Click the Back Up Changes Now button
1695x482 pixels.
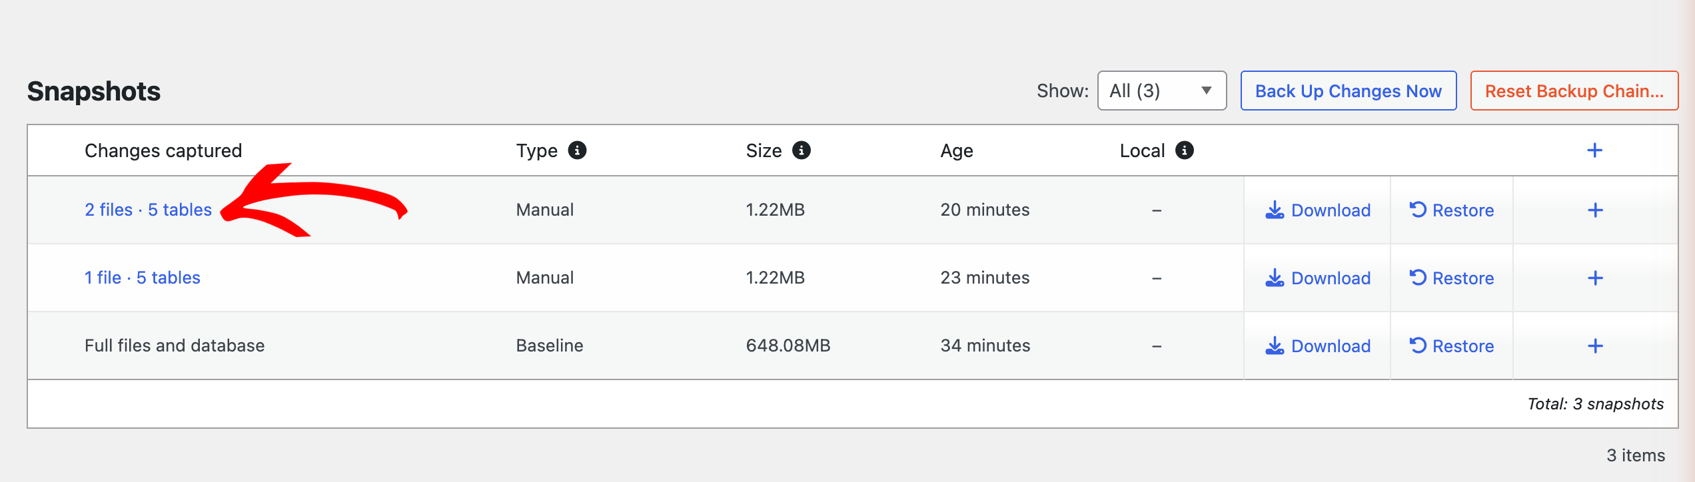(x=1349, y=91)
